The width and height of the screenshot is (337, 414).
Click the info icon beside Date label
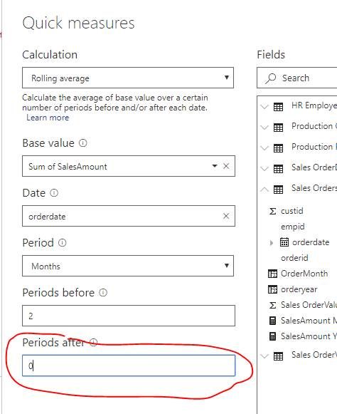point(54,192)
